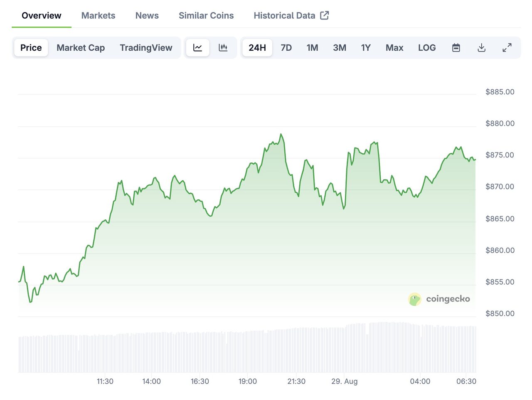
Task: Select the Overview tab
Action: (x=41, y=15)
